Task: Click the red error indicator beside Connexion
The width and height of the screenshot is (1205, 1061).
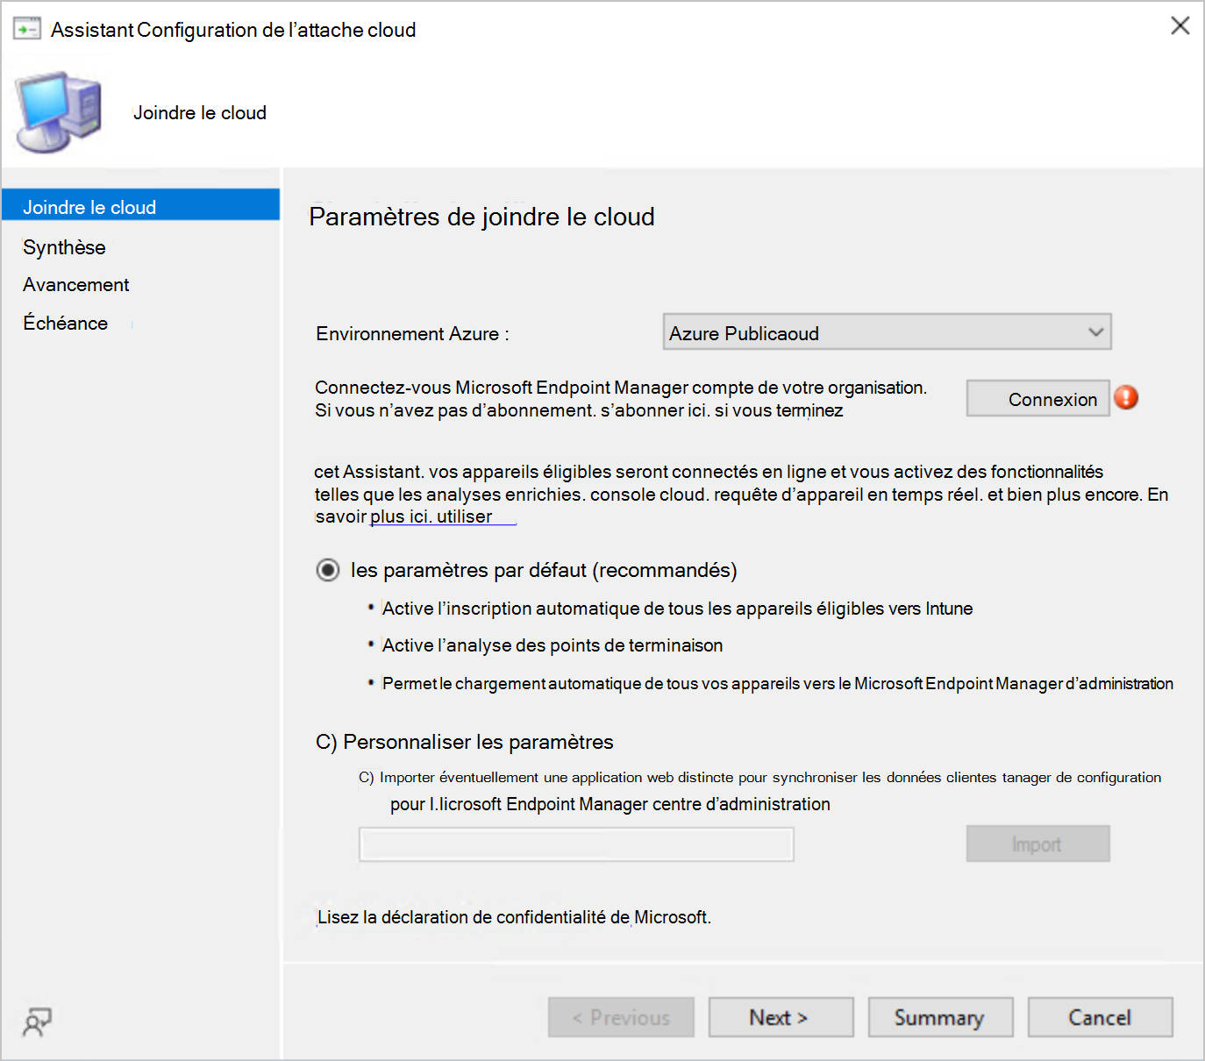Action: 1127,397
